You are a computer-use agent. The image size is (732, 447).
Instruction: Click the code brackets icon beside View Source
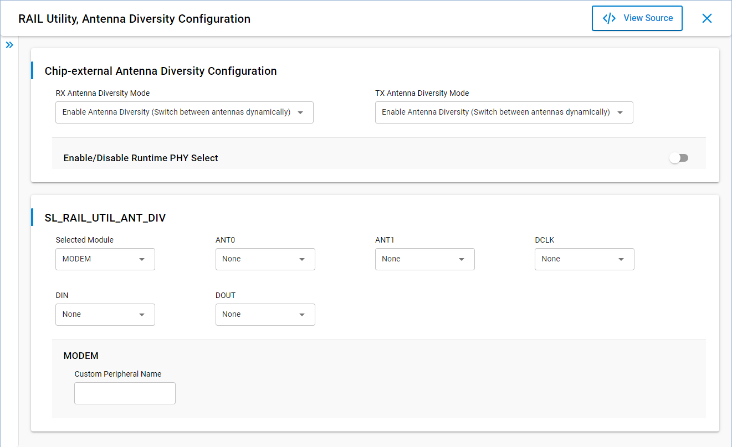[609, 18]
